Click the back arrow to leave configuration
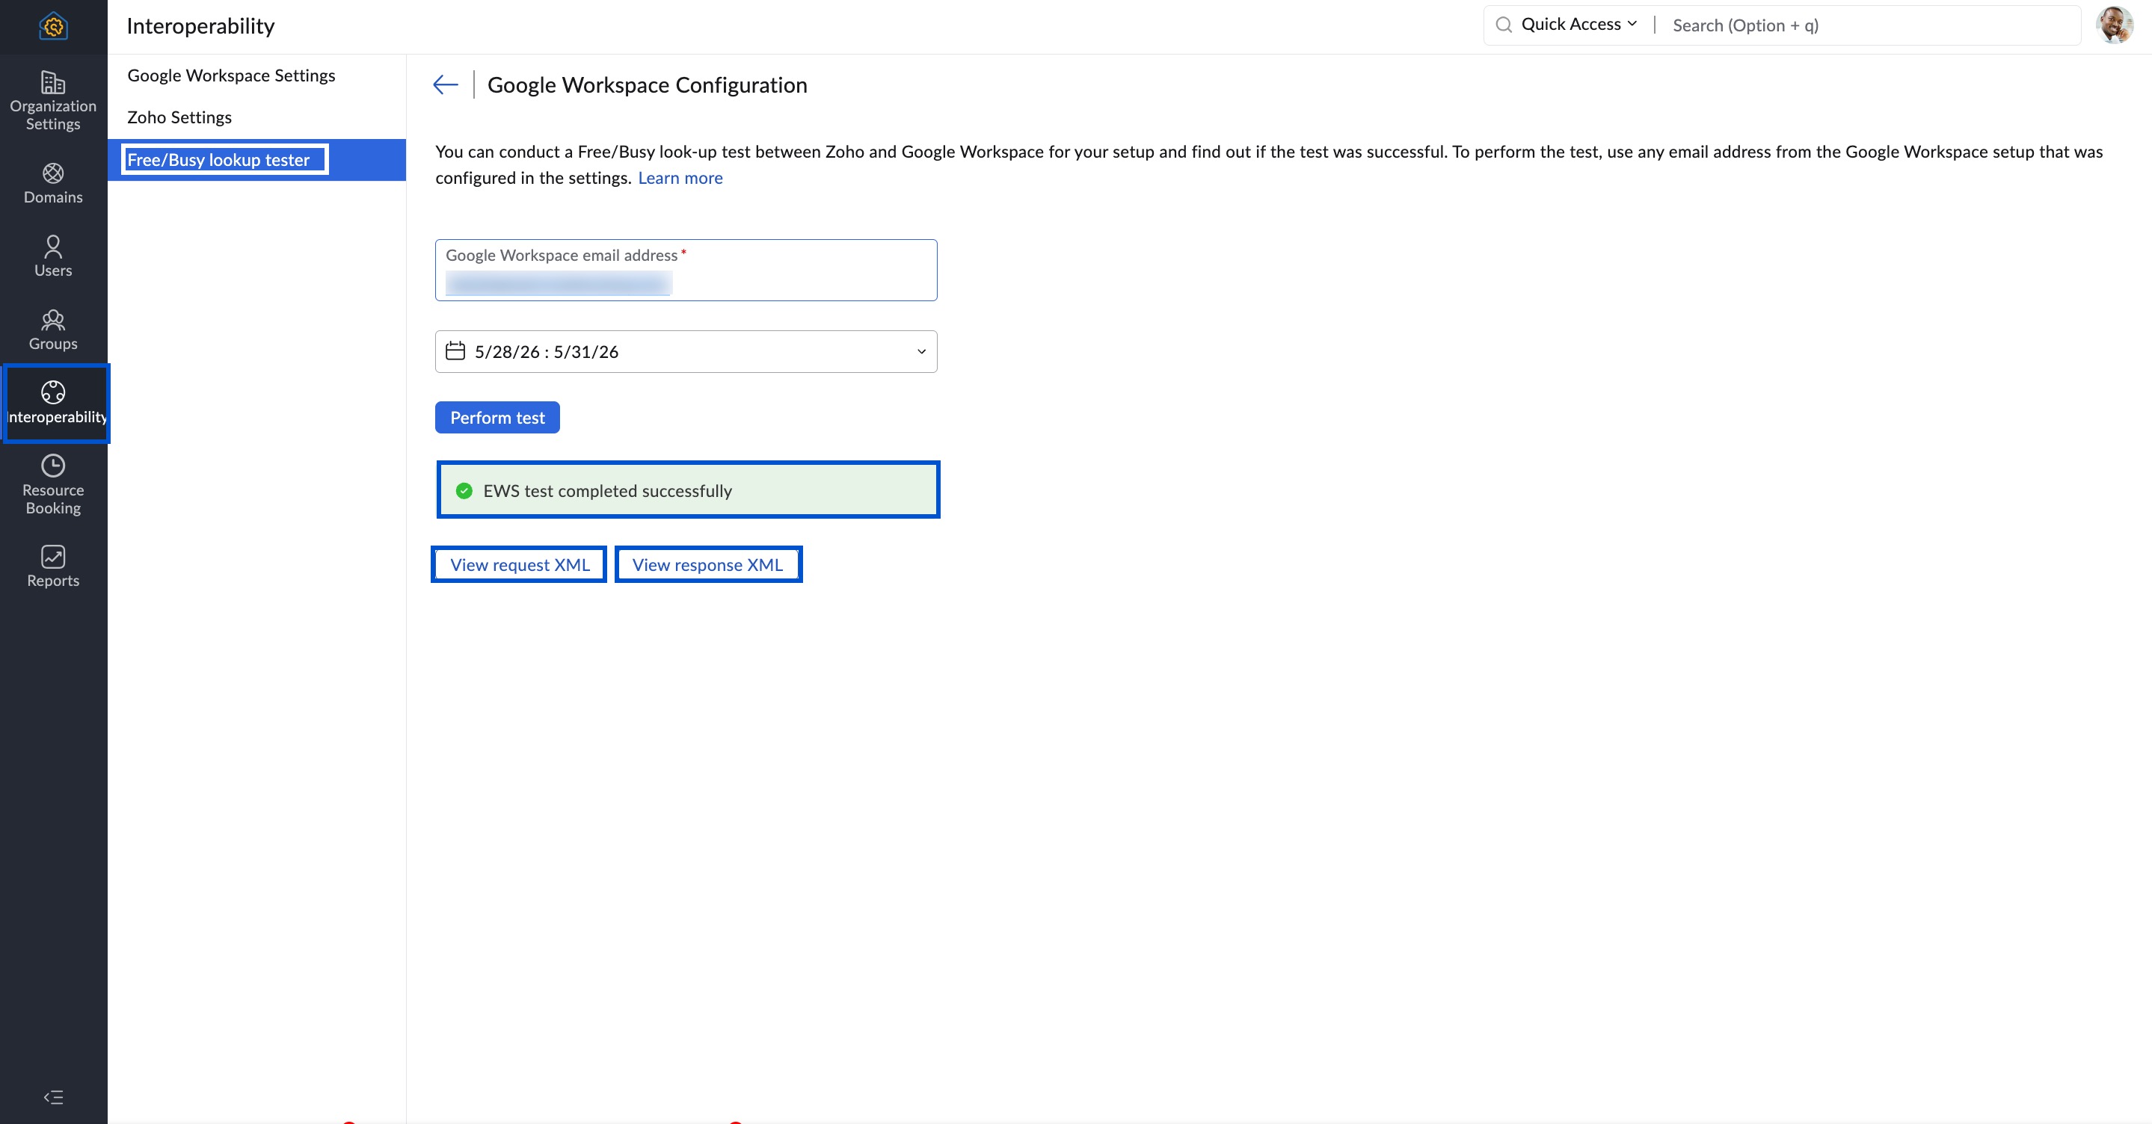 click(445, 84)
